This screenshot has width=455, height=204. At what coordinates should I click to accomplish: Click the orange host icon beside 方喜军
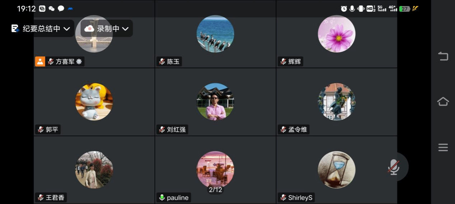(x=40, y=61)
